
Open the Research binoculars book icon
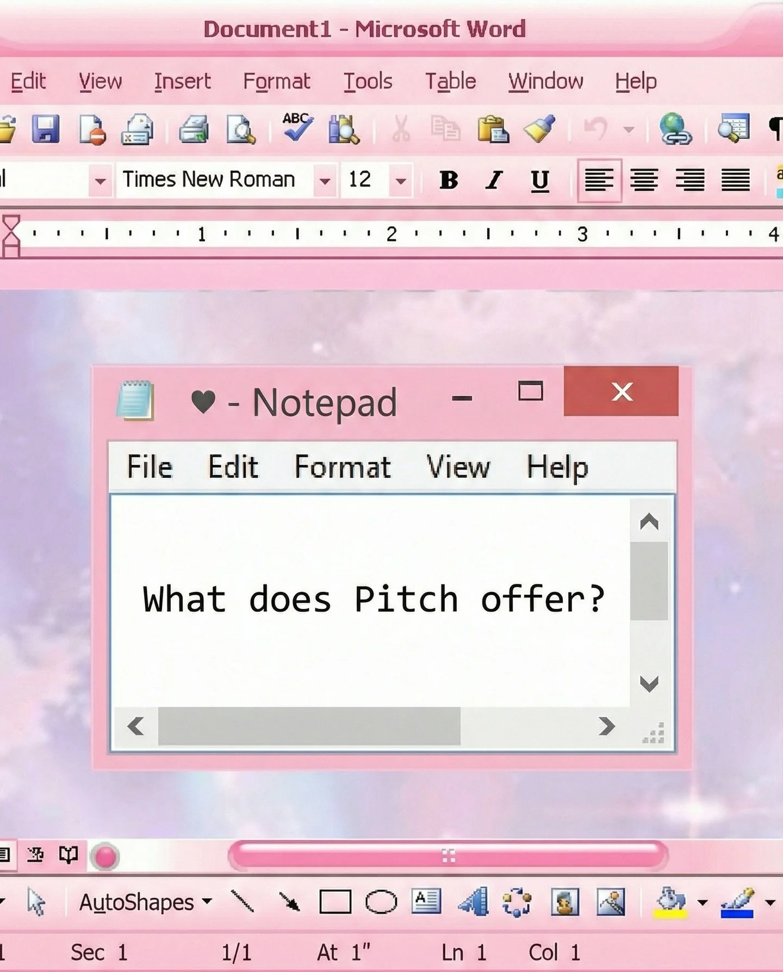344,129
